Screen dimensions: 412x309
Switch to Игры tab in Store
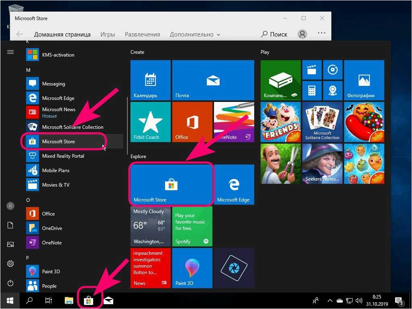coord(108,35)
